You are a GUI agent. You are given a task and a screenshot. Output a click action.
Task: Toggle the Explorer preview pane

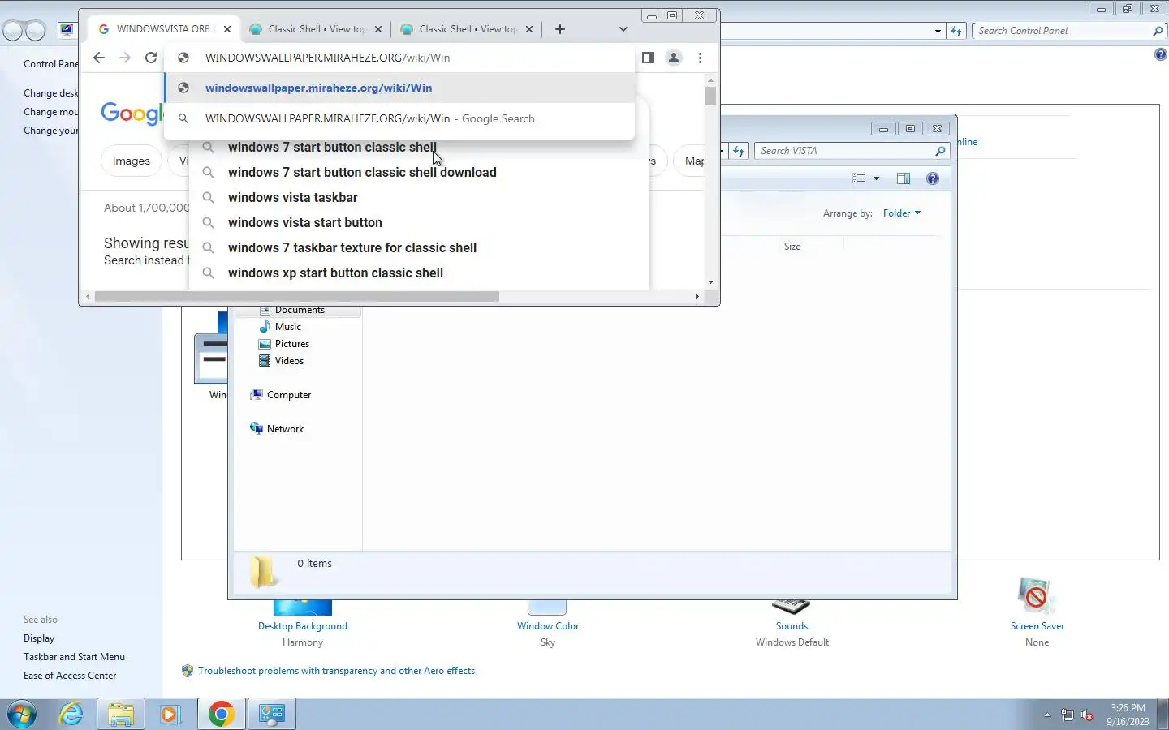904,178
